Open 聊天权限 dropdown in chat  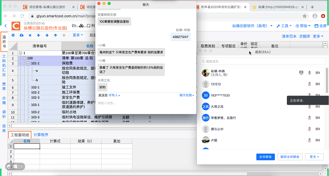[187, 95]
